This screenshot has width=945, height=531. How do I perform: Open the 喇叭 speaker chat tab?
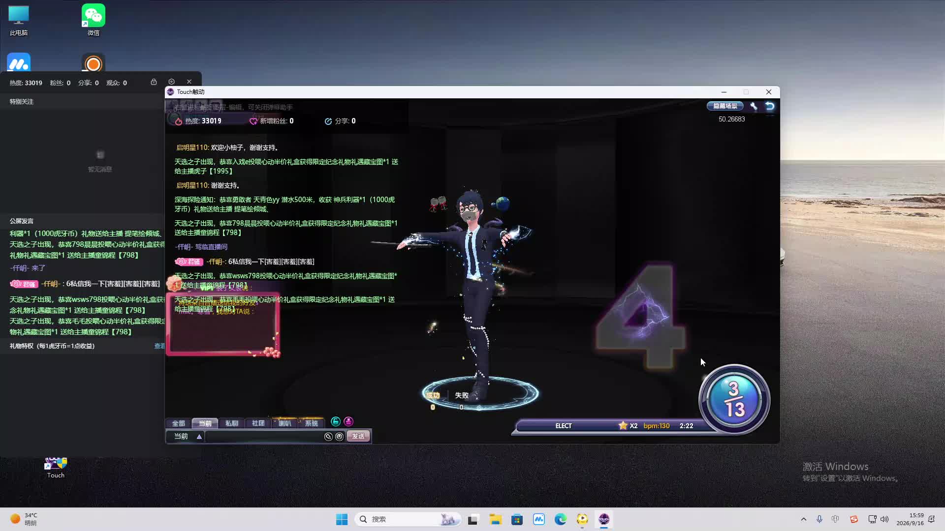(x=284, y=423)
